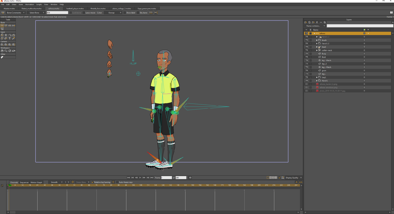The image size is (394, 214).
Task: Open the Orange bone color dropdown
Action: click(113, 12)
